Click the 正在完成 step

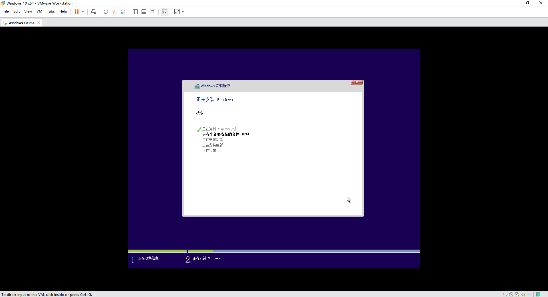(x=209, y=150)
